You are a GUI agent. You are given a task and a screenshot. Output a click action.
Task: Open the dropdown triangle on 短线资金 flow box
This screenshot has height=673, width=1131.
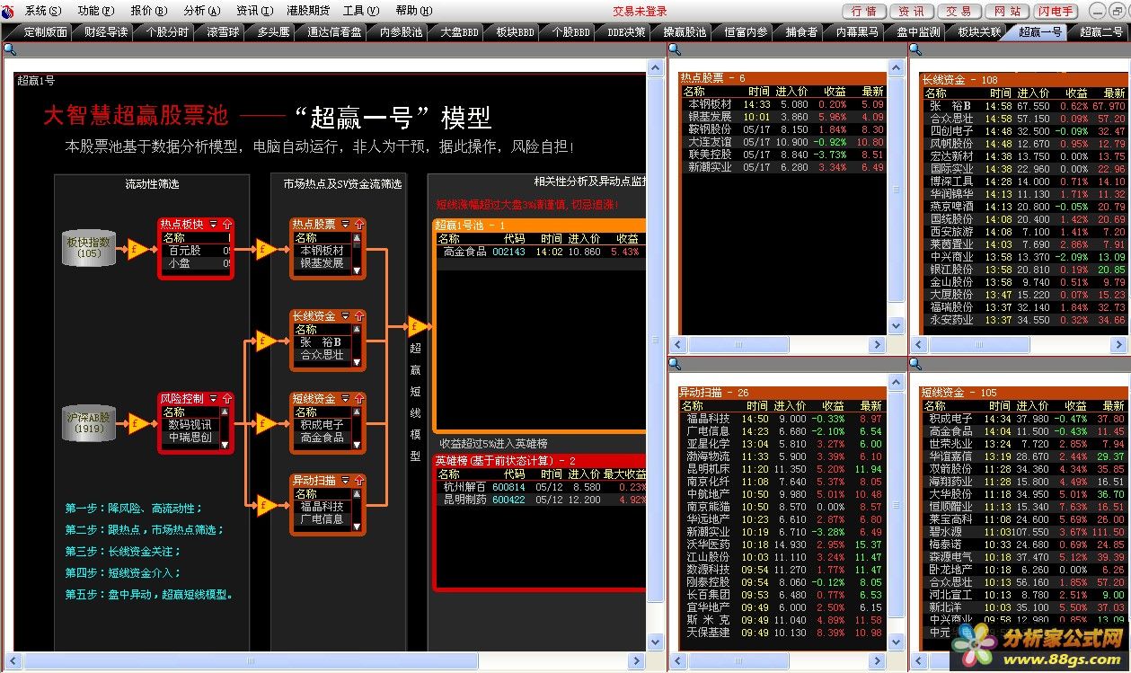[x=345, y=399]
